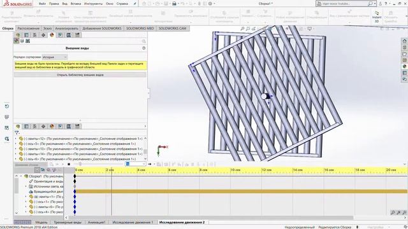The width and height of the screenshot is (408, 229).
Task: Expand лампы<13> tree node
Action: 15,149
